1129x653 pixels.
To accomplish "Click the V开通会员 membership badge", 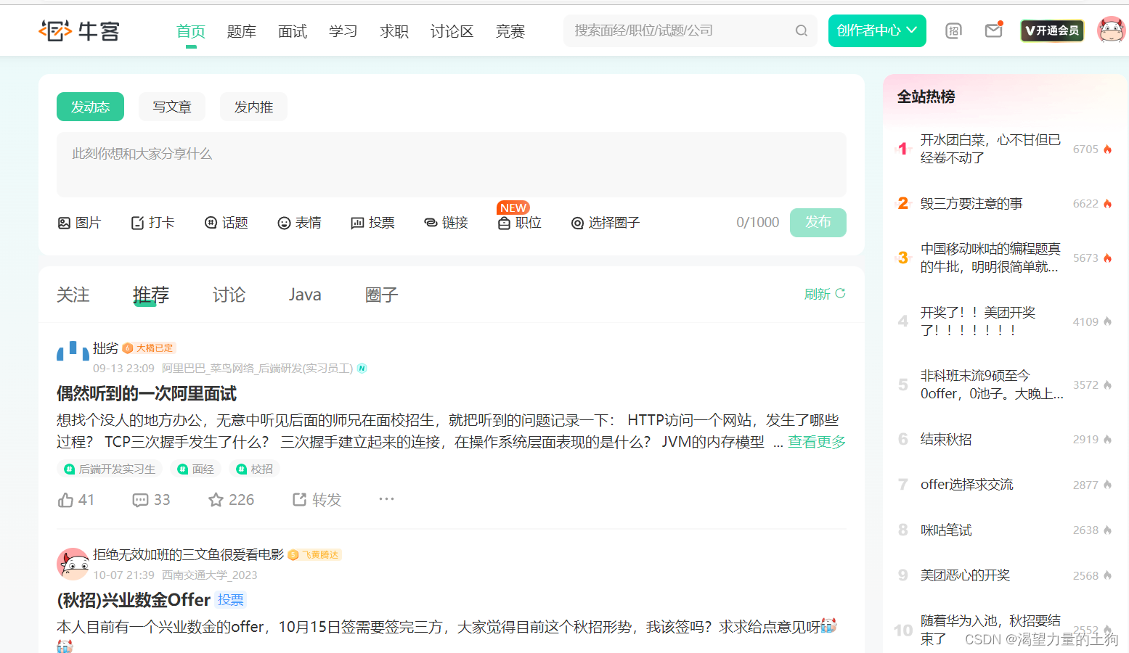I will (x=1052, y=30).
